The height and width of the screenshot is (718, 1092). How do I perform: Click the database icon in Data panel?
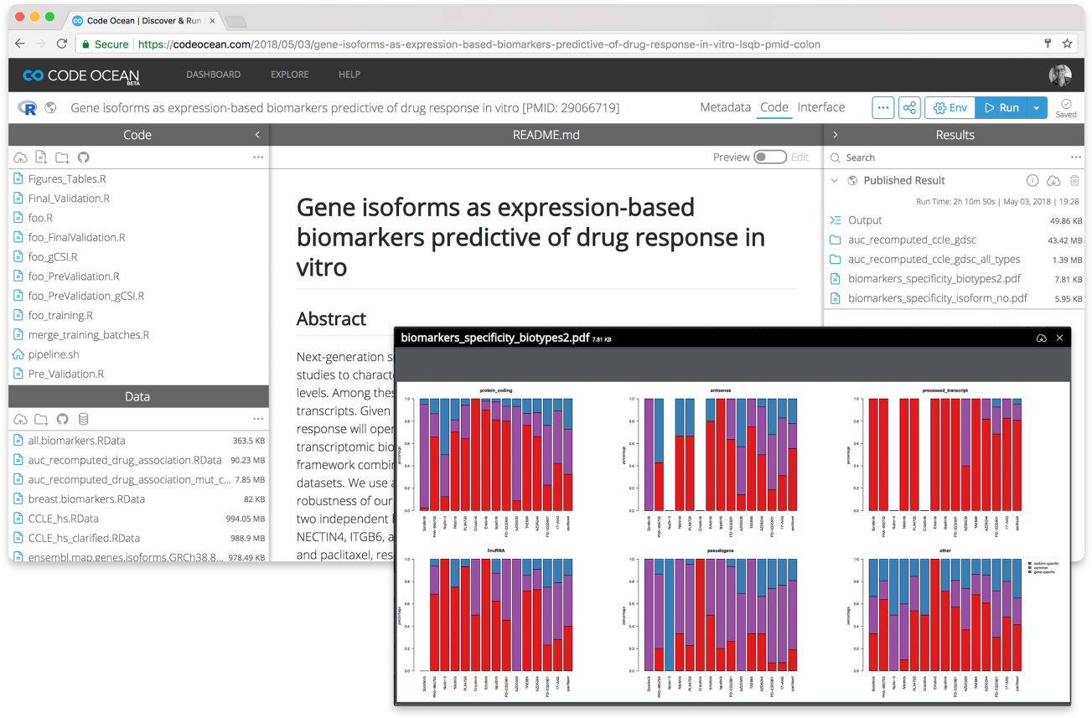click(83, 419)
